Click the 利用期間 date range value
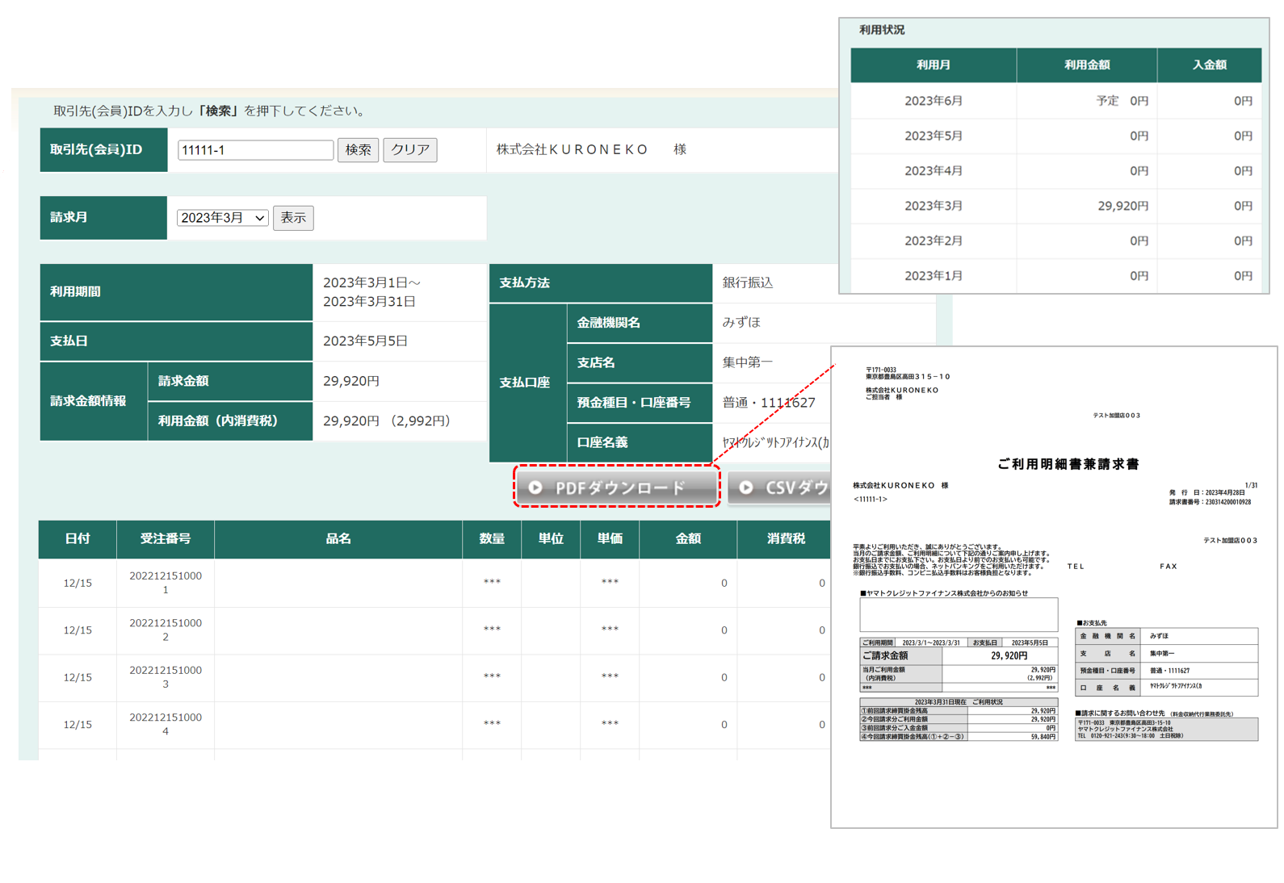The width and height of the screenshot is (1284, 883). 371,292
